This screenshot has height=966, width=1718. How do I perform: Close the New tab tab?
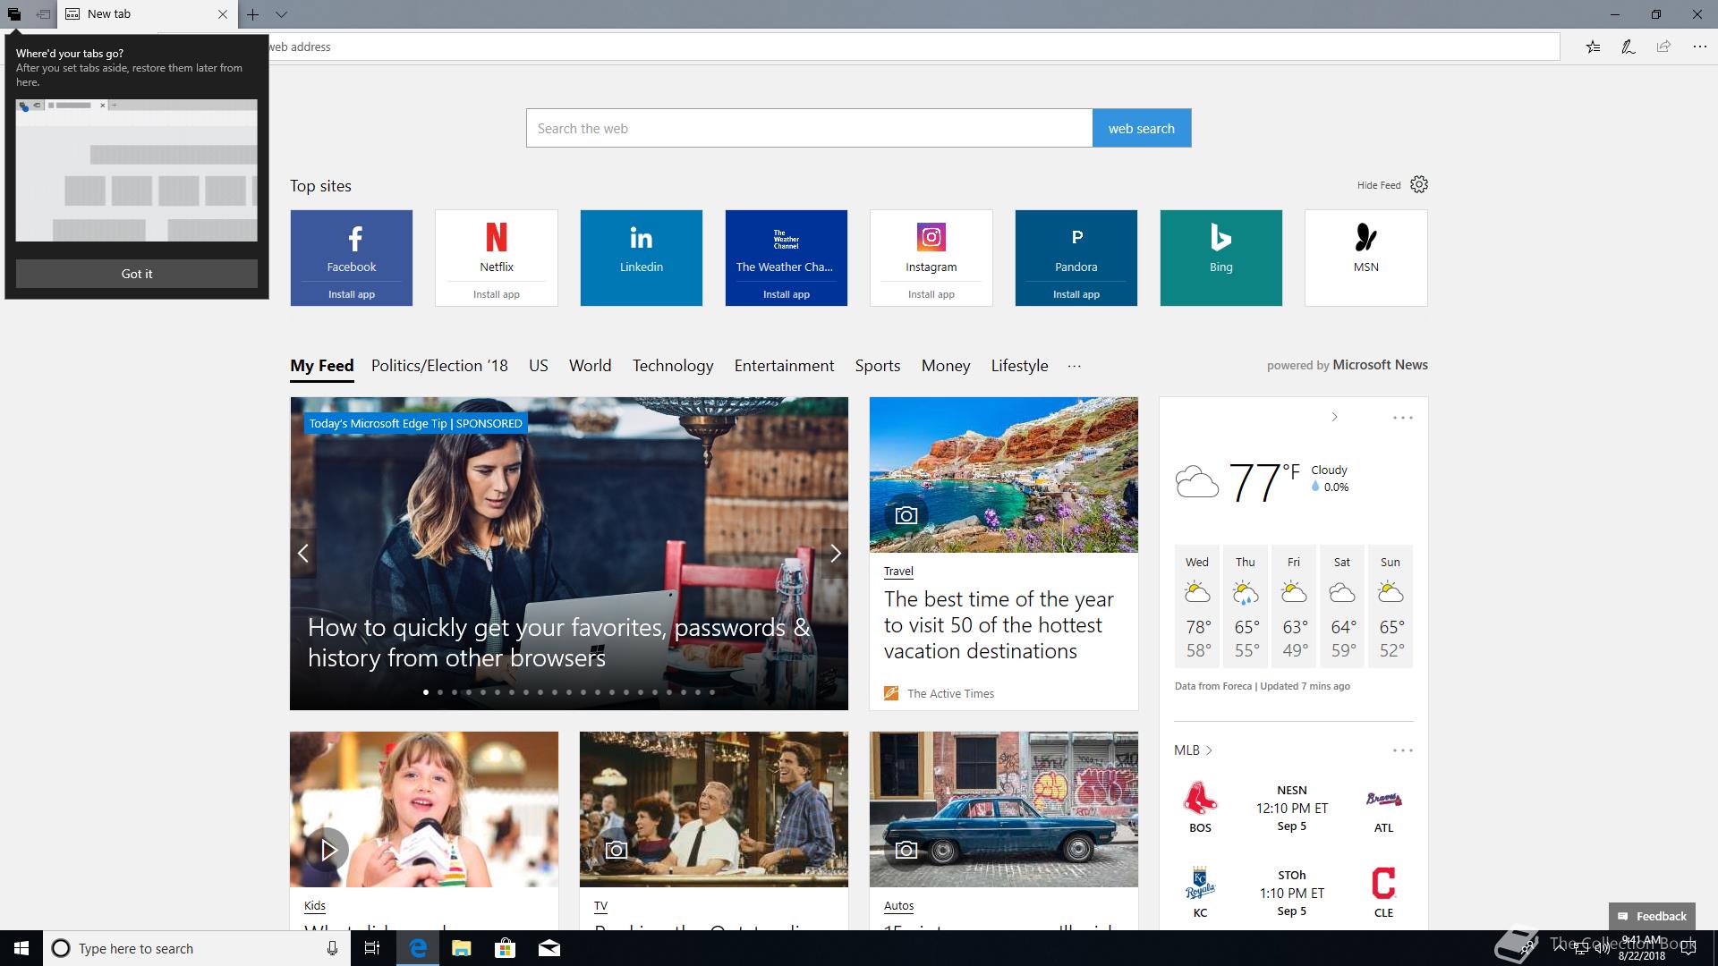click(x=223, y=14)
